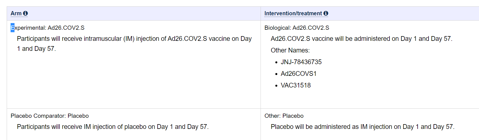479x140 pixels.
Task: Click the Placebo Comparator: Placebo arm title
Action: [50, 116]
